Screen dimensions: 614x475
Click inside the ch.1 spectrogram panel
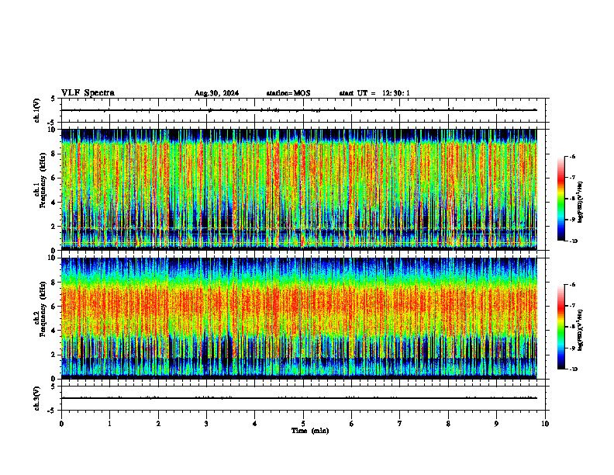(298, 189)
